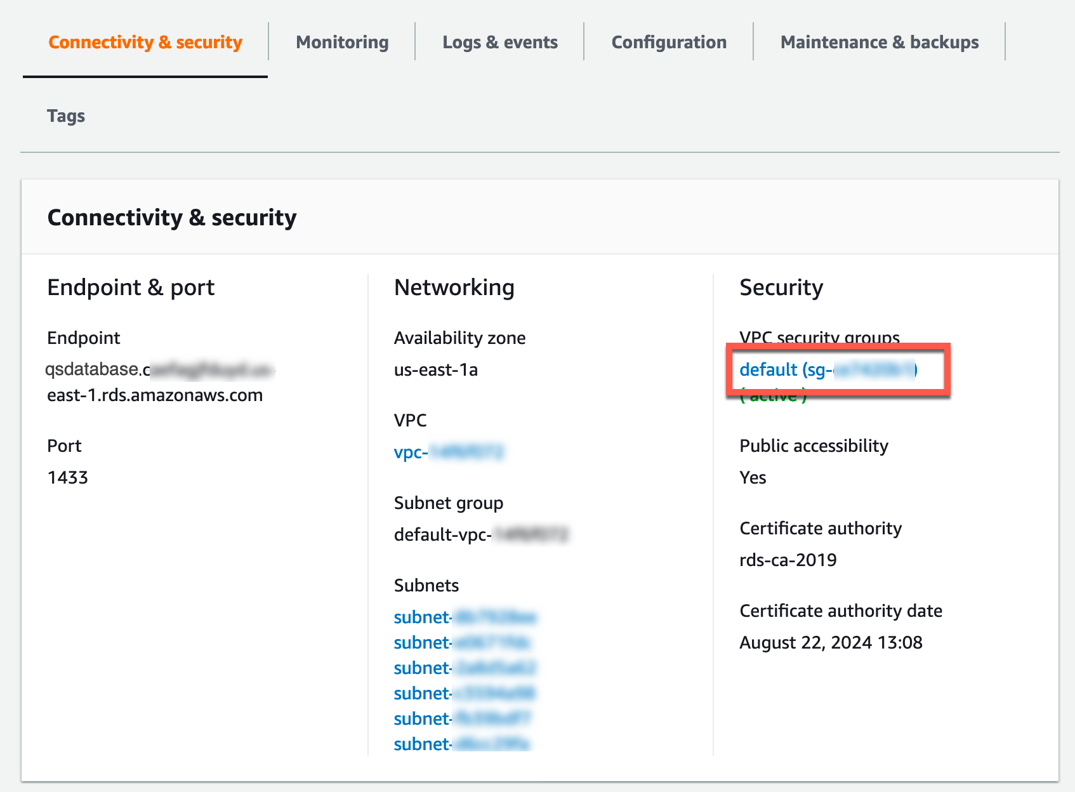
Task: Click the qsdatabase endpoint hostname text
Action: pyautogui.click(x=155, y=382)
